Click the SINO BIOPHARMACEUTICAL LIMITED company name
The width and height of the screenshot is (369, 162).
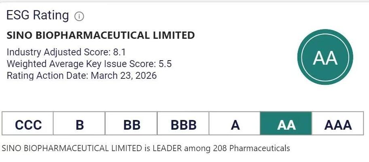pyautogui.click(x=101, y=36)
